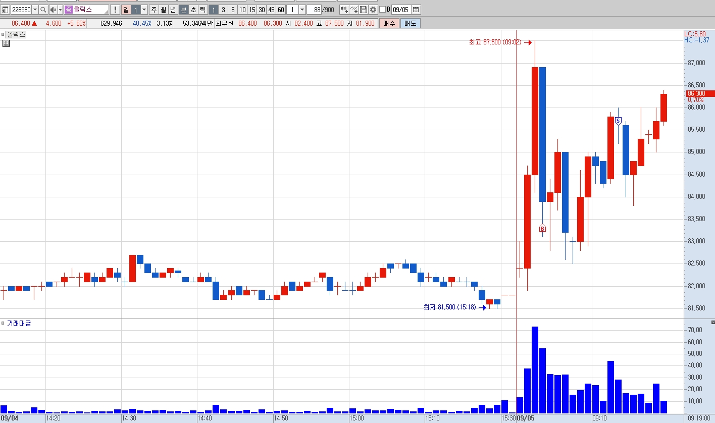
Task: Click the S sell marker on chart
Action: coord(618,121)
